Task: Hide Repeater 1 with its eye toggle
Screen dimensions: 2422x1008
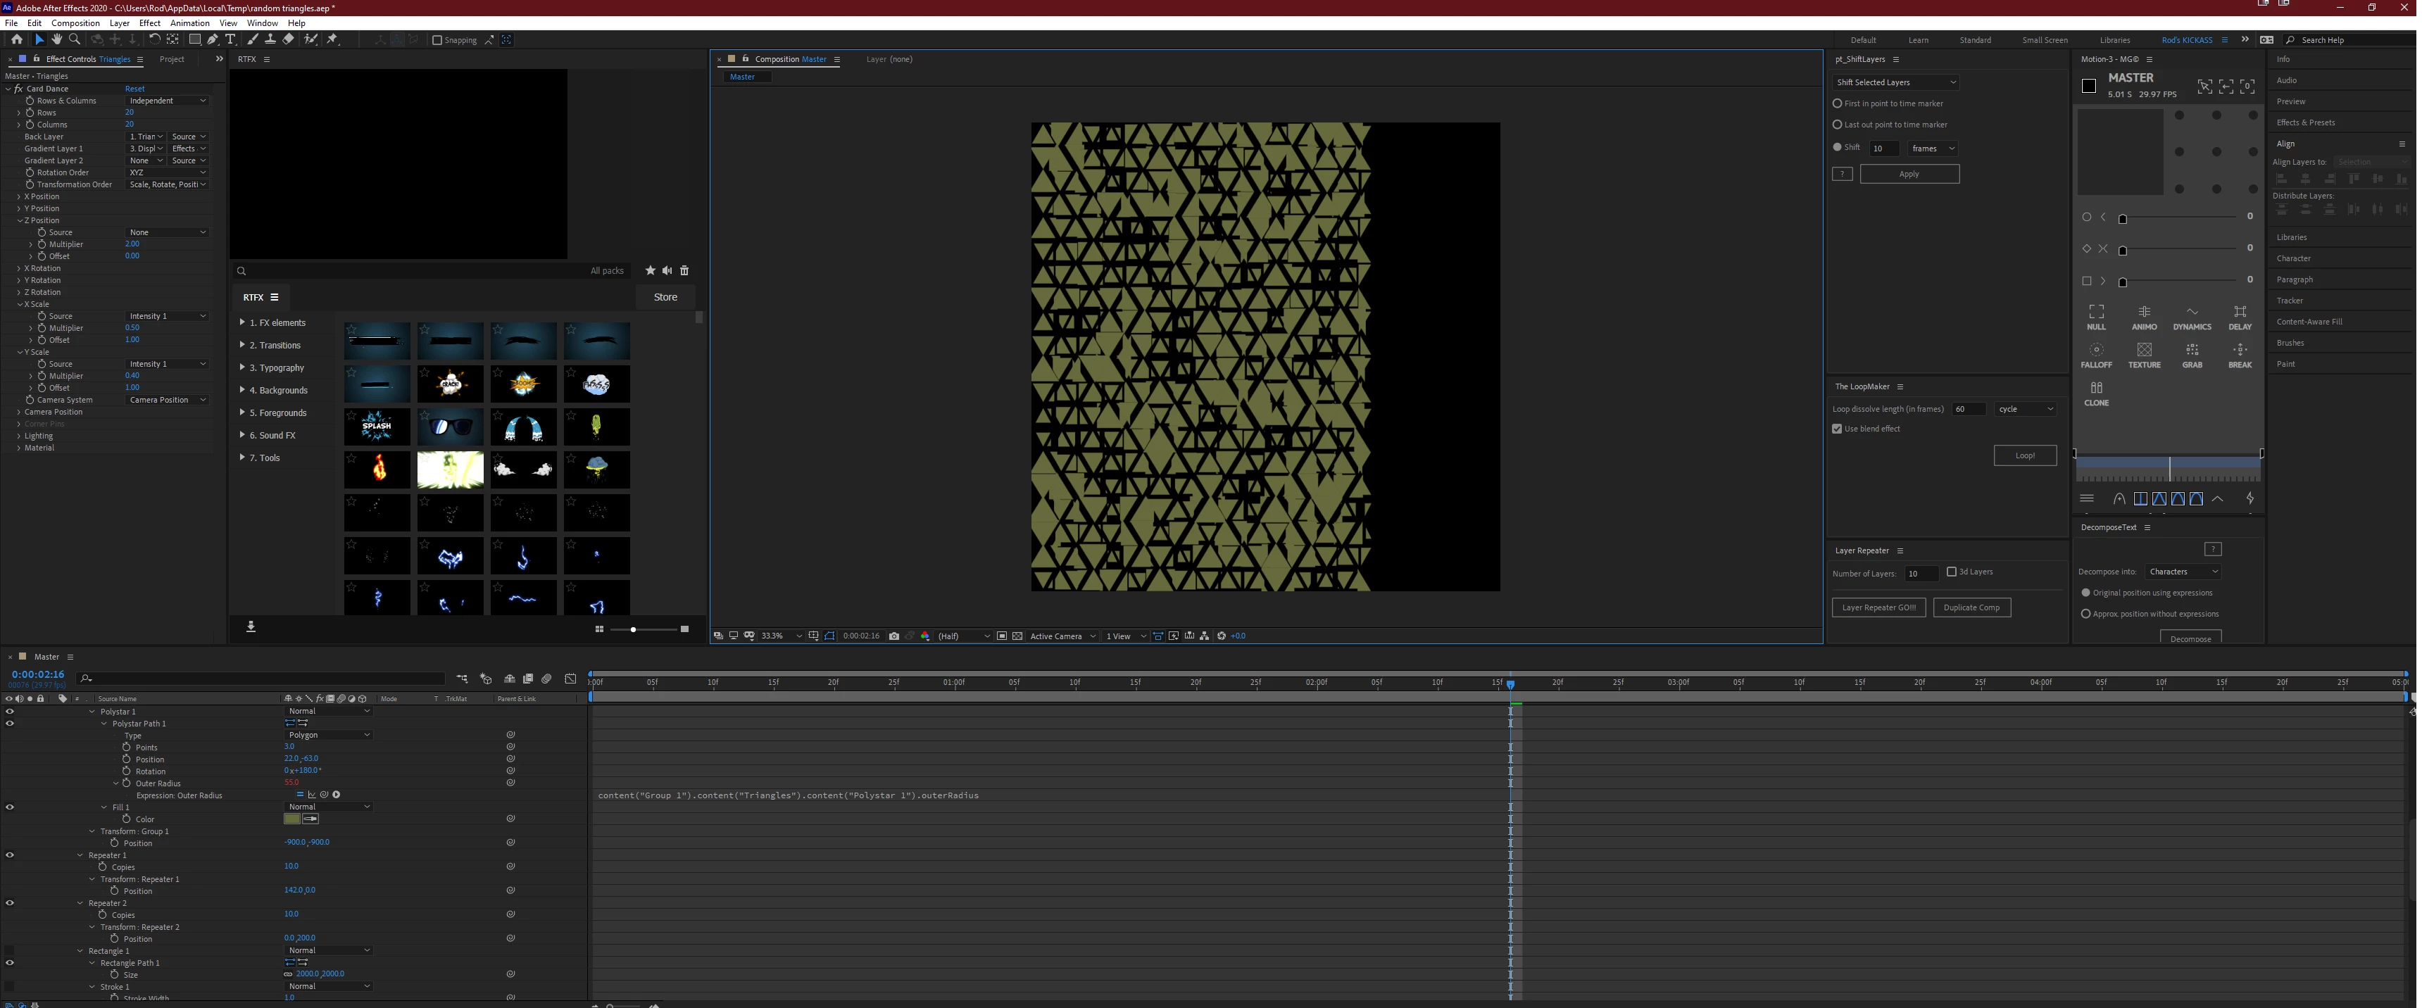Action: [x=9, y=855]
